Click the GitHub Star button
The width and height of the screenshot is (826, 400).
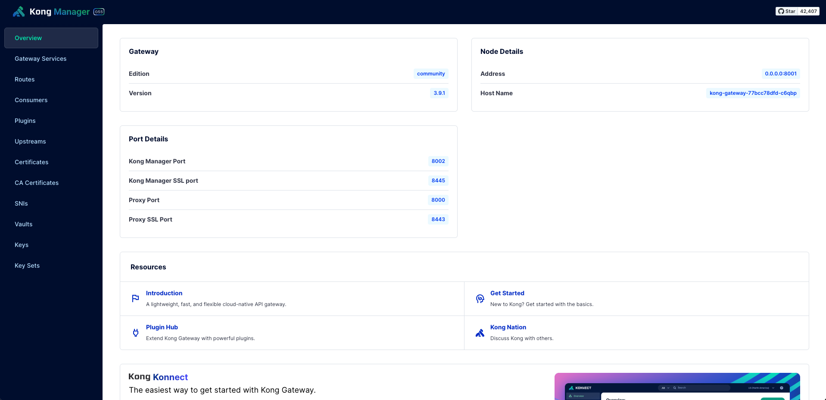coord(787,11)
